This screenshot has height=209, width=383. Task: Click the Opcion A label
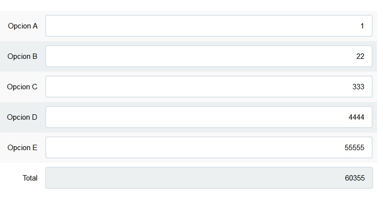[x=23, y=26]
